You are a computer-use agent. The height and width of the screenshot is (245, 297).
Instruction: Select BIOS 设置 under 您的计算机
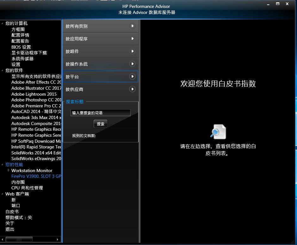(x=20, y=47)
